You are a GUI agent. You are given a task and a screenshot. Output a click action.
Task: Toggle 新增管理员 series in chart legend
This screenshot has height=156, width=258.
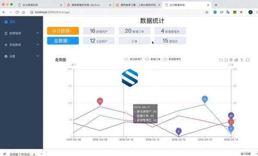pyautogui.click(x=172, y=59)
